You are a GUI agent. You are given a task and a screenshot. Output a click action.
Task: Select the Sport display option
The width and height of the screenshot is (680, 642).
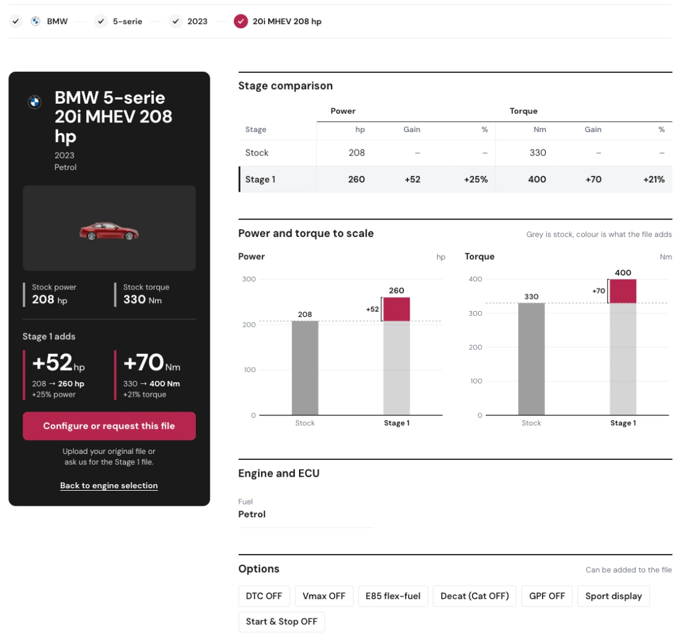[x=613, y=596]
